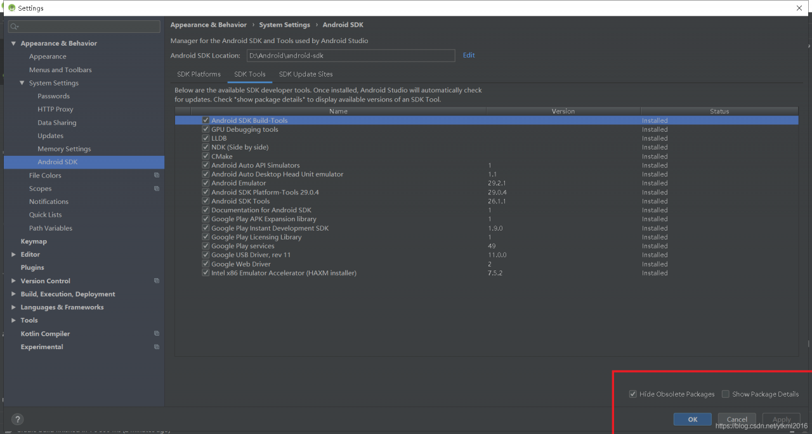
Task: Select Android SDK in sidebar
Action: coord(84,162)
